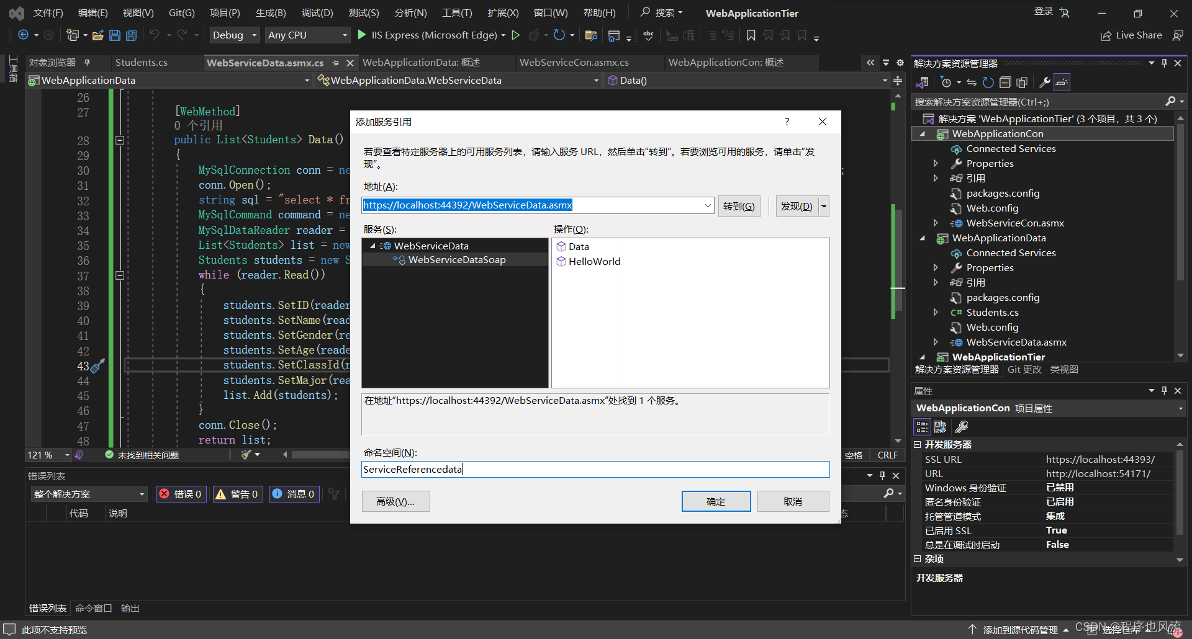Open Live Share collaboration
Image resolution: width=1192 pixels, height=639 pixels.
tap(1131, 35)
